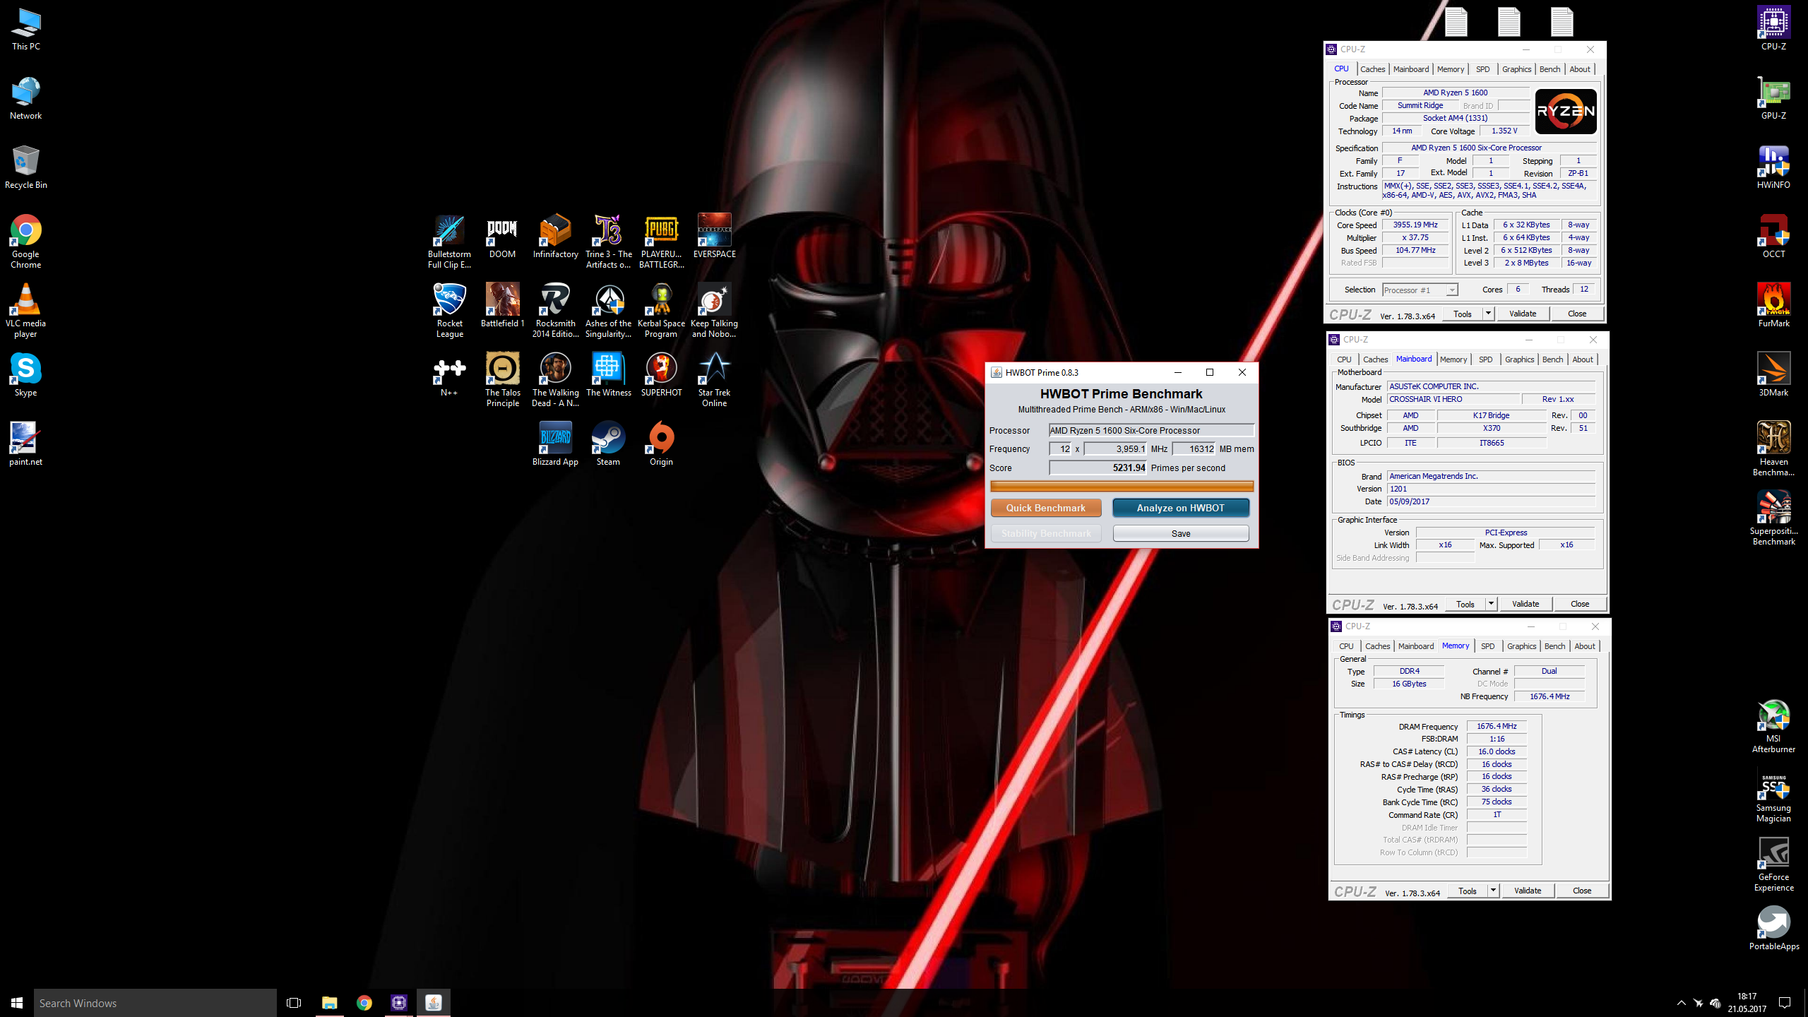Image resolution: width=1808 pixels, height=1017 pixels.
Task: Expand Tools dropdown arrow in Mainboard CPU-Z window
Action: pyautogui.click(x=1491, y=604)
